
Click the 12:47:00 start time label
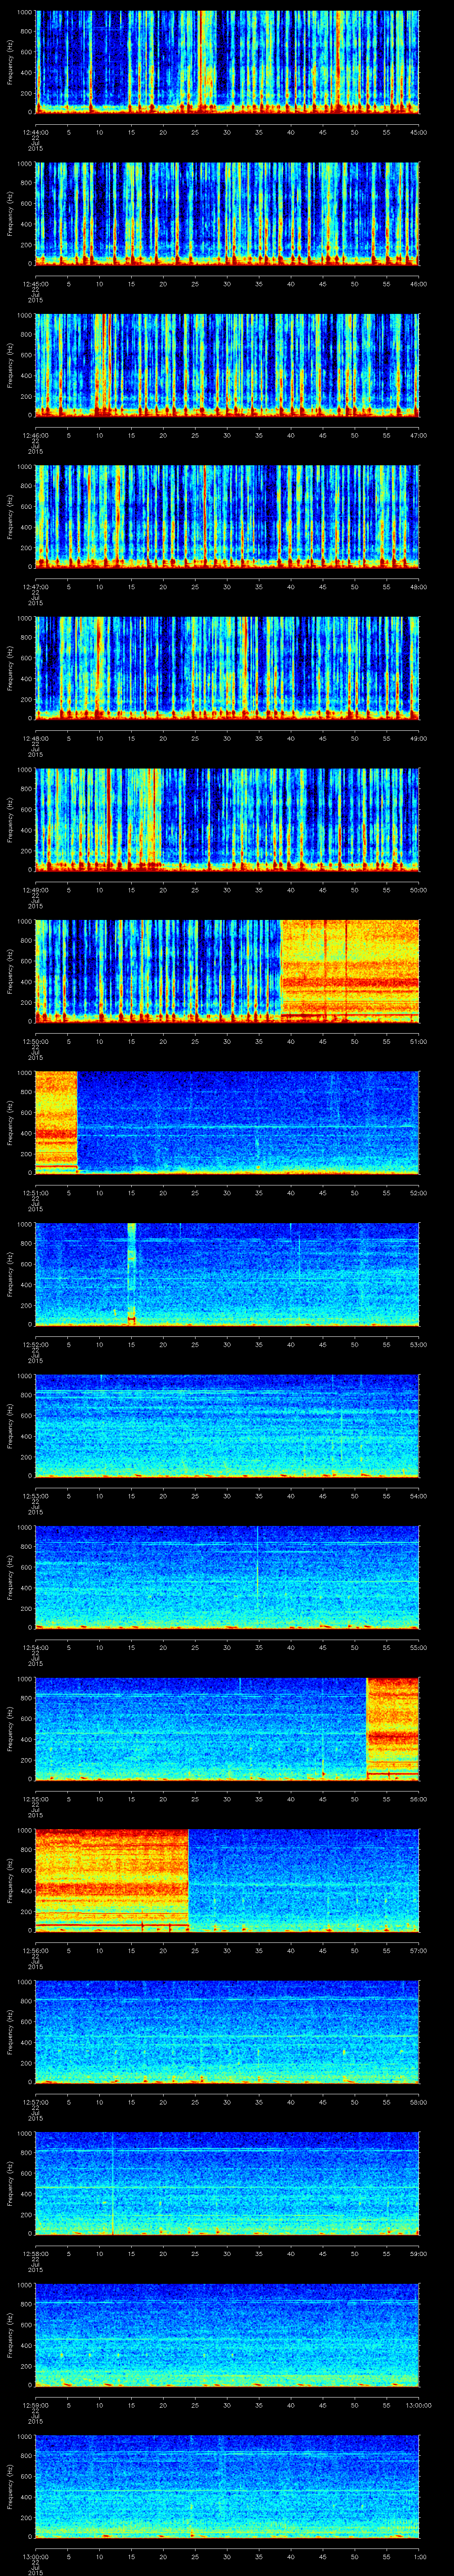coord(35,588)
